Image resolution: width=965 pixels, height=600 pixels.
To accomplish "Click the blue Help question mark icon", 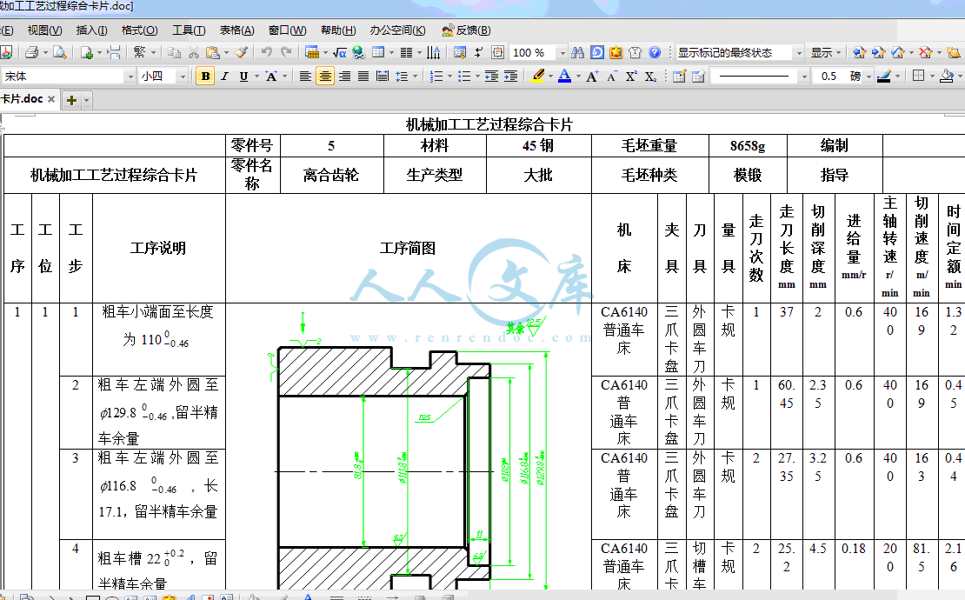I will 655,53.
